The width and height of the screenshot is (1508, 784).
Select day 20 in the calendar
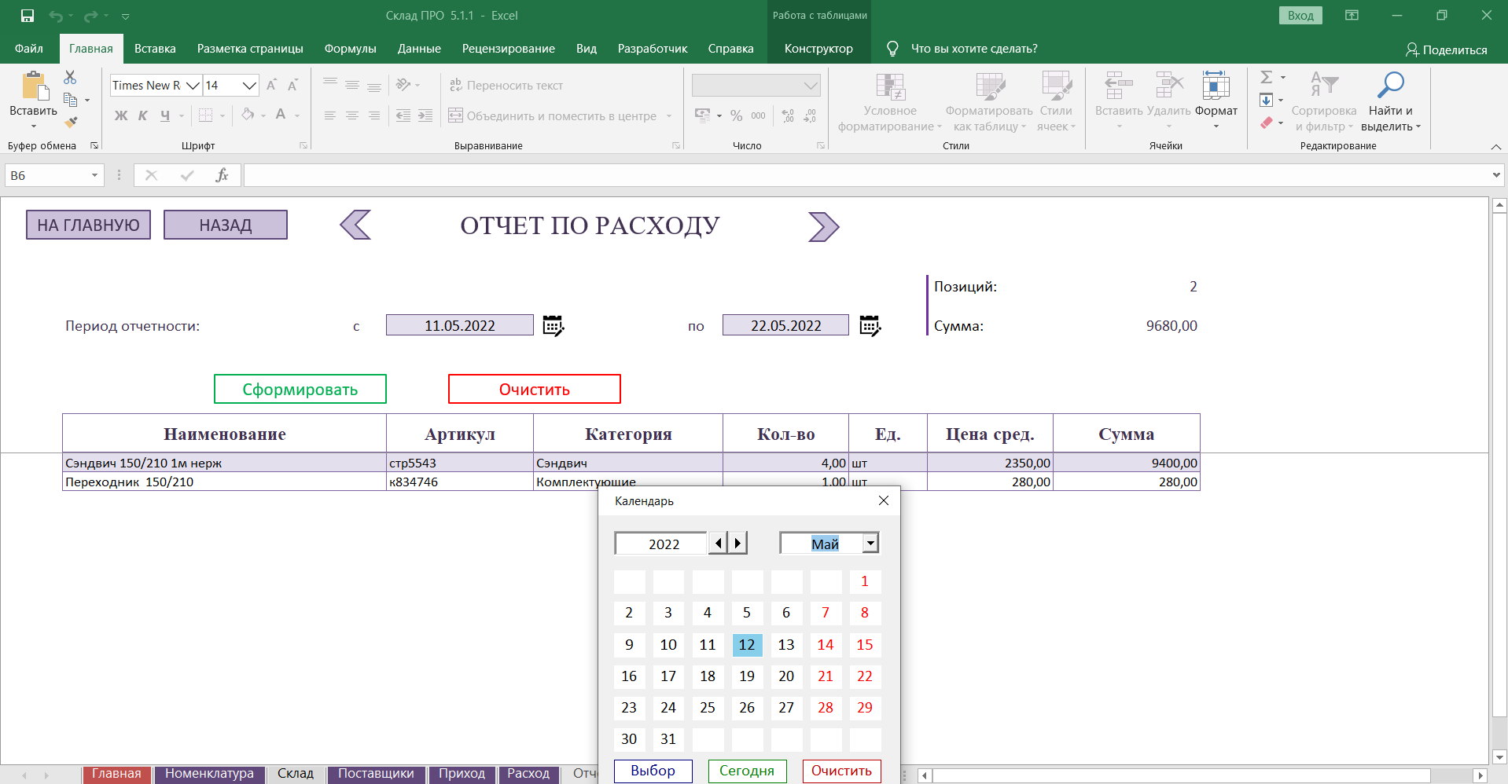pyautogui.click(x=786, y=676)
